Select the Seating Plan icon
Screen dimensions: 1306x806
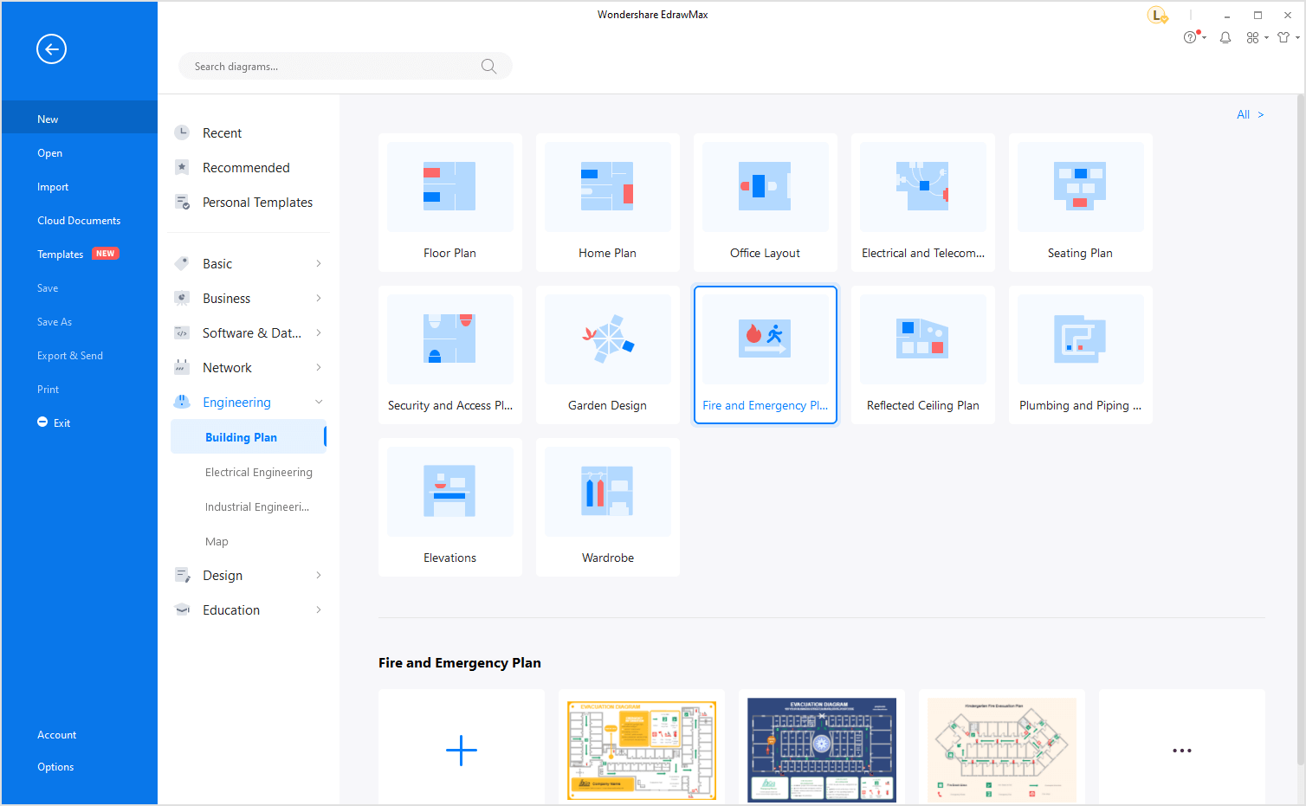(1080, 186)
